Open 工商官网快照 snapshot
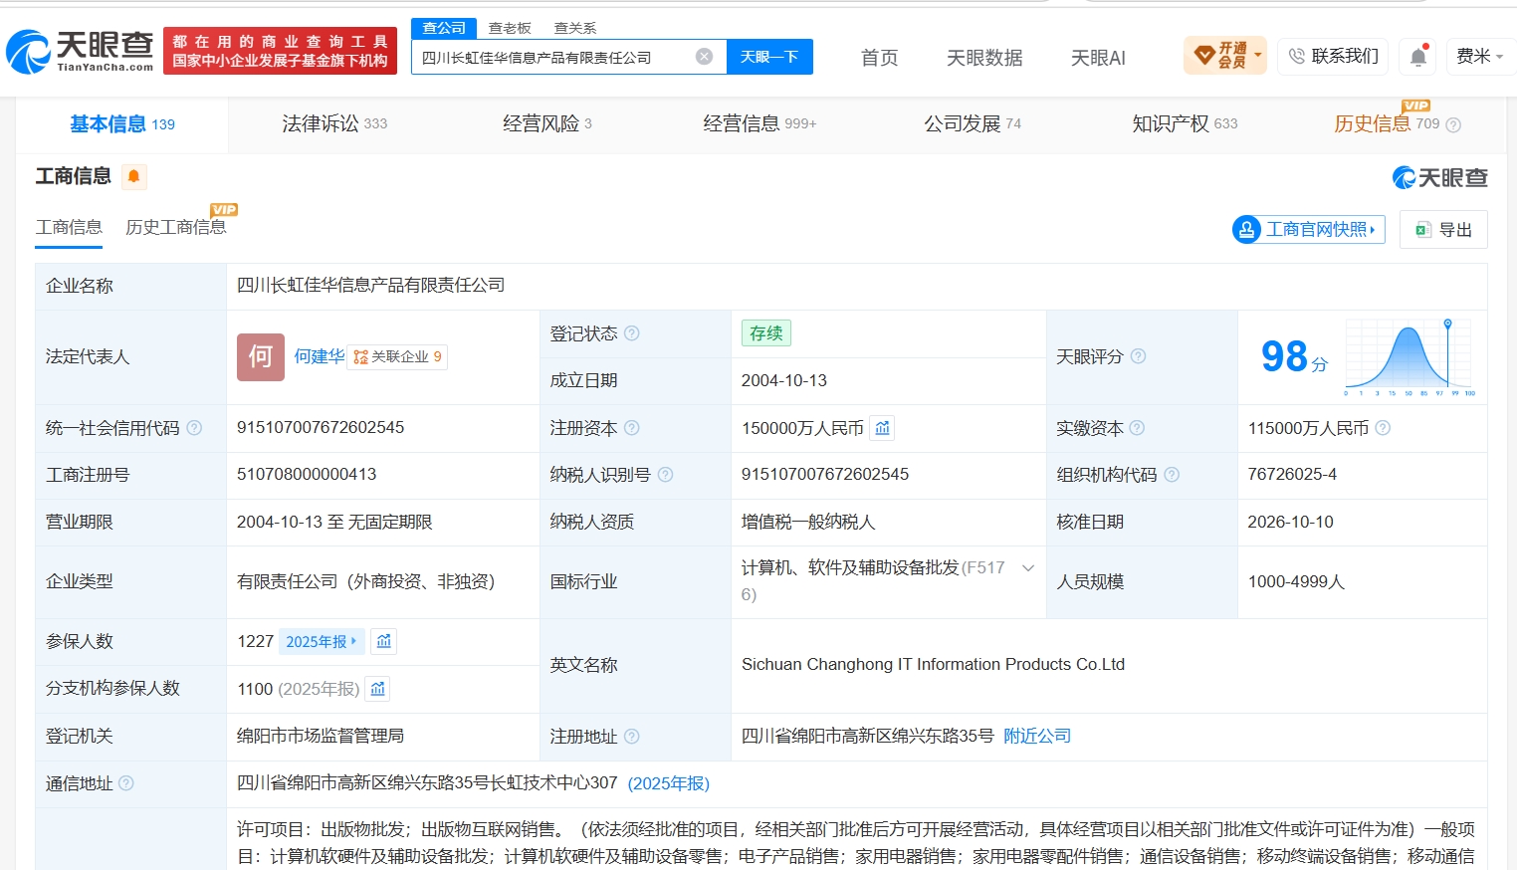The height and width of the screenshot is (870, 1517). point(1309,229)
